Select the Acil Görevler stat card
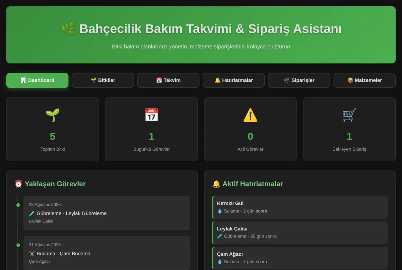Screen dimensions: 402x270 [x=250, y=129]
